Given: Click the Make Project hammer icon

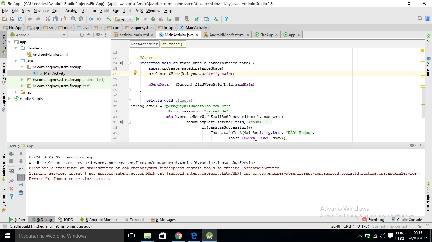Looking at the screenshot, I should [108, 19].
